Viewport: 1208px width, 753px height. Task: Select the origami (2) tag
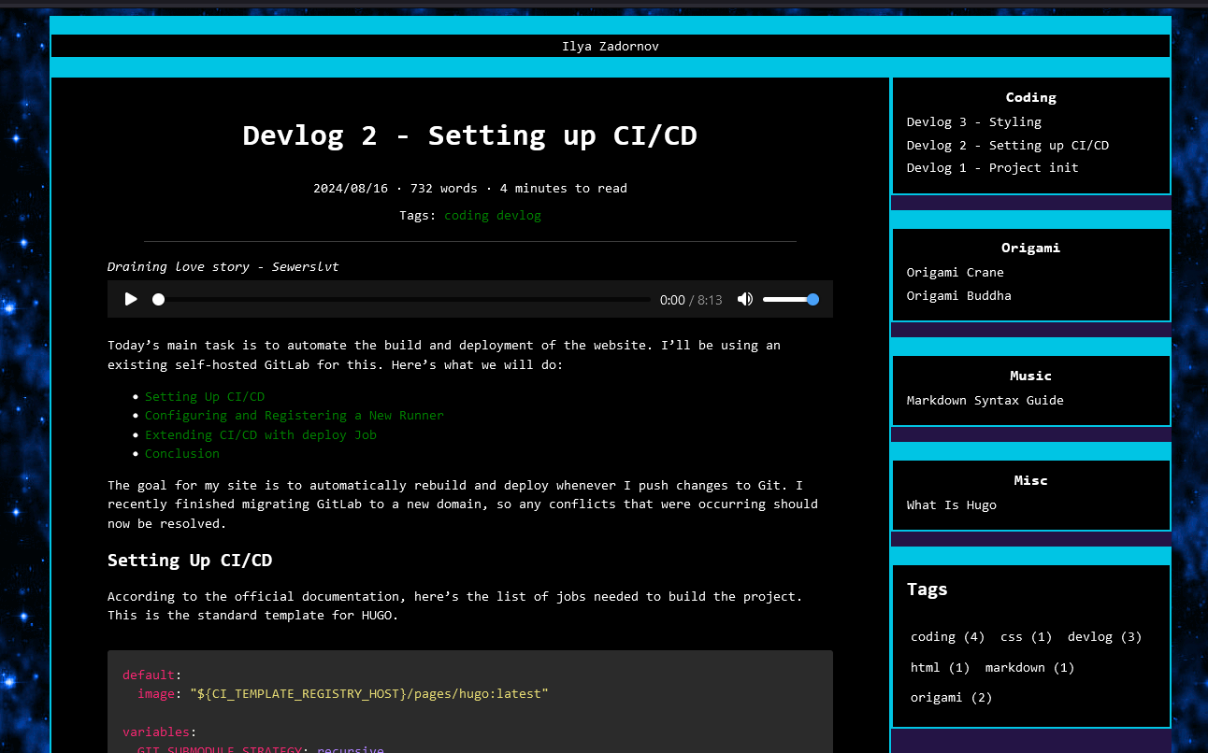click(x=952, y=697)
